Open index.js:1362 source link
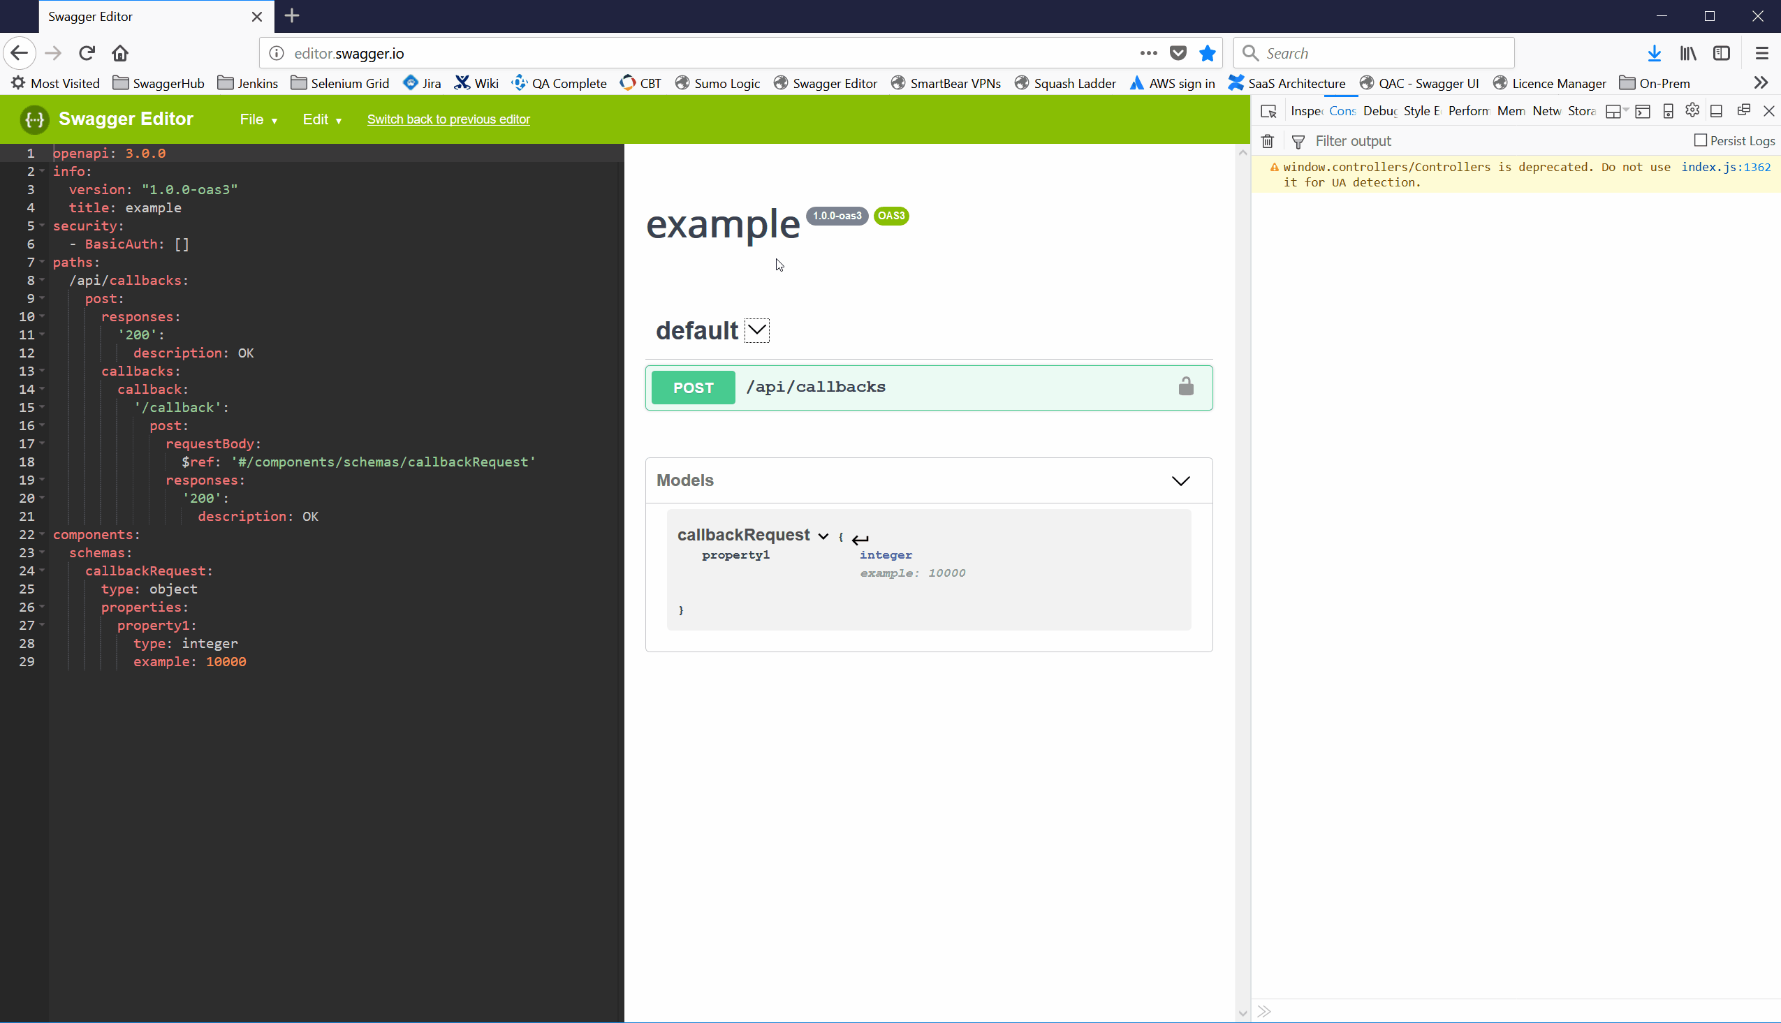This screenshot has height=1023, width=1781. coord(1726,167)
